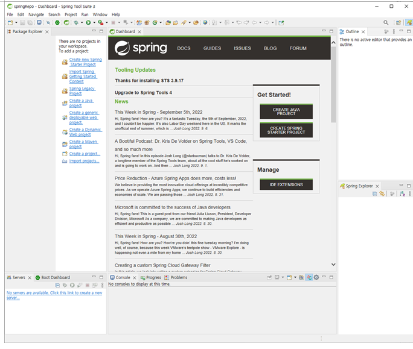The width and height of the screenshot is (413, 349).
Task: Click Spring Legacy Project link
Action: point(82,91)
